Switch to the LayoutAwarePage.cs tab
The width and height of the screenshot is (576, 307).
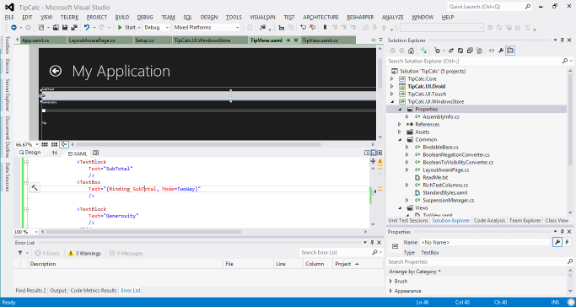[100, 40]
